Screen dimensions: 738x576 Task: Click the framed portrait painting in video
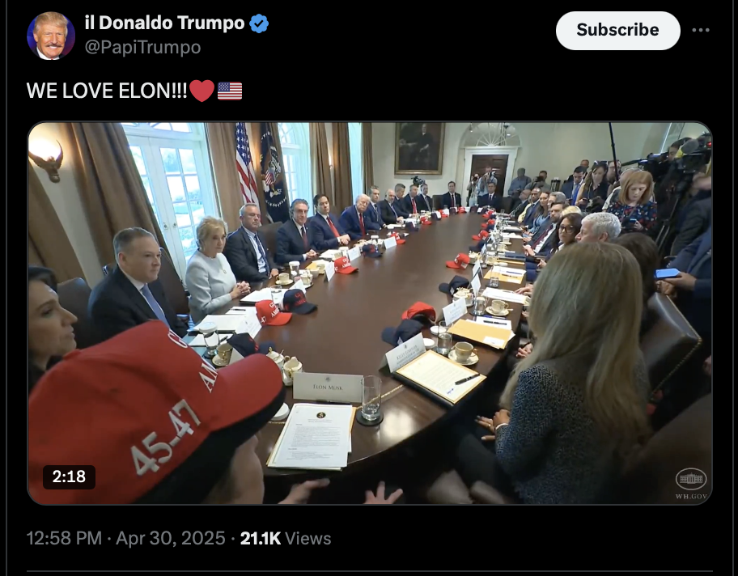419,148
